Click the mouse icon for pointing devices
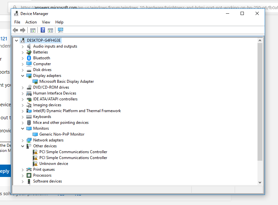This screenshot has height=205, width=278. 29,123
